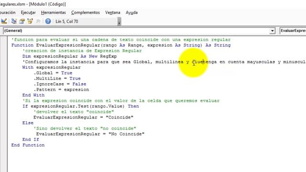306x172 pixels.
Task: Expand the (General) object dropdown arrow
Action: [x=272, y=31]
